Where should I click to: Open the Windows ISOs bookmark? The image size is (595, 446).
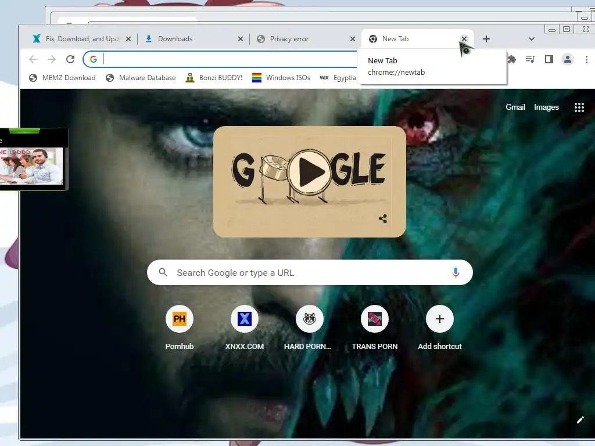coord(281,78)
